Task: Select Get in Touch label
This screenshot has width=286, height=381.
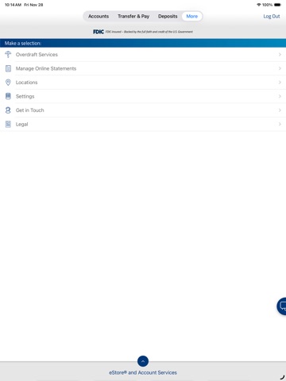Action: [29, 110]
